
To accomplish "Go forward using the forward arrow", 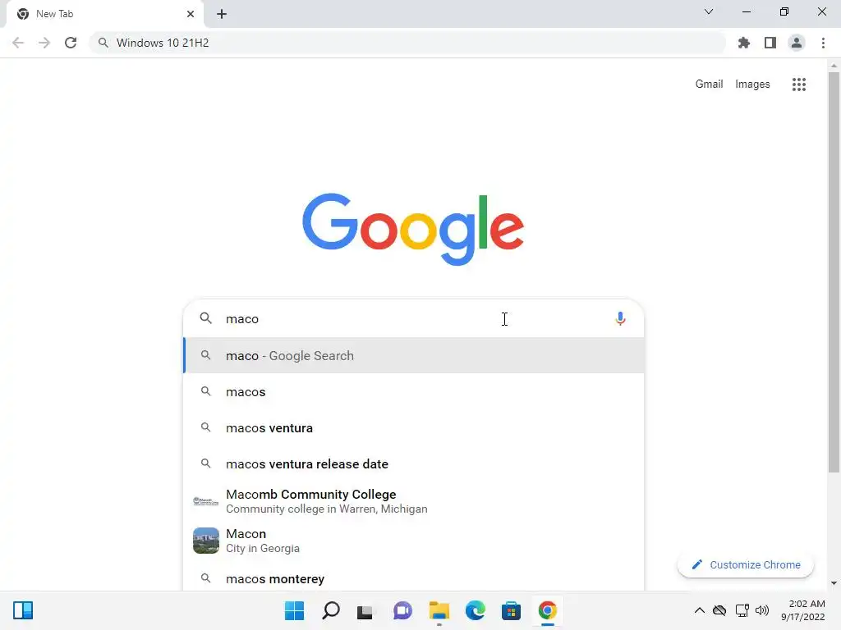I will click(44, 43).
